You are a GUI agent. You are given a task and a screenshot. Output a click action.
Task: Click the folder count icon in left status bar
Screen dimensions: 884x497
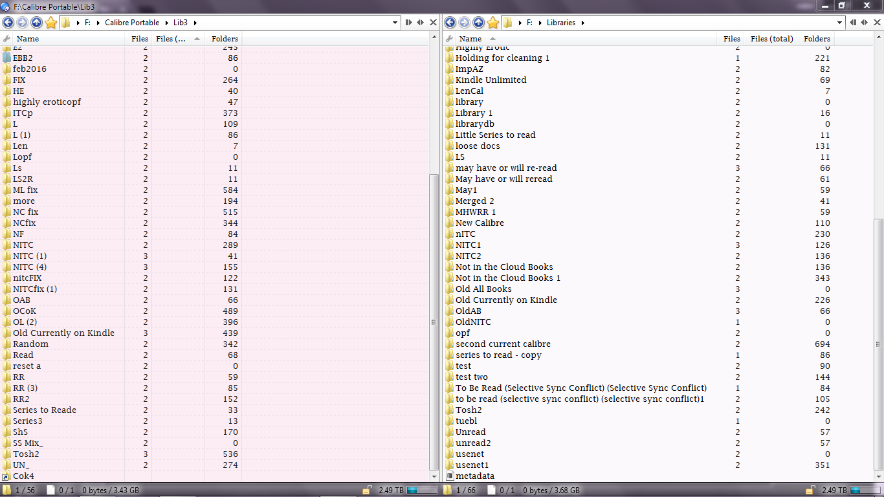point(7,491)
